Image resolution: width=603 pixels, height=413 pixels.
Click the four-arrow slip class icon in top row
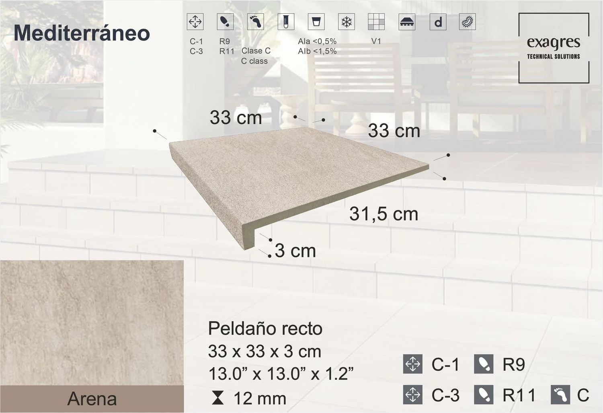point(195,22)
